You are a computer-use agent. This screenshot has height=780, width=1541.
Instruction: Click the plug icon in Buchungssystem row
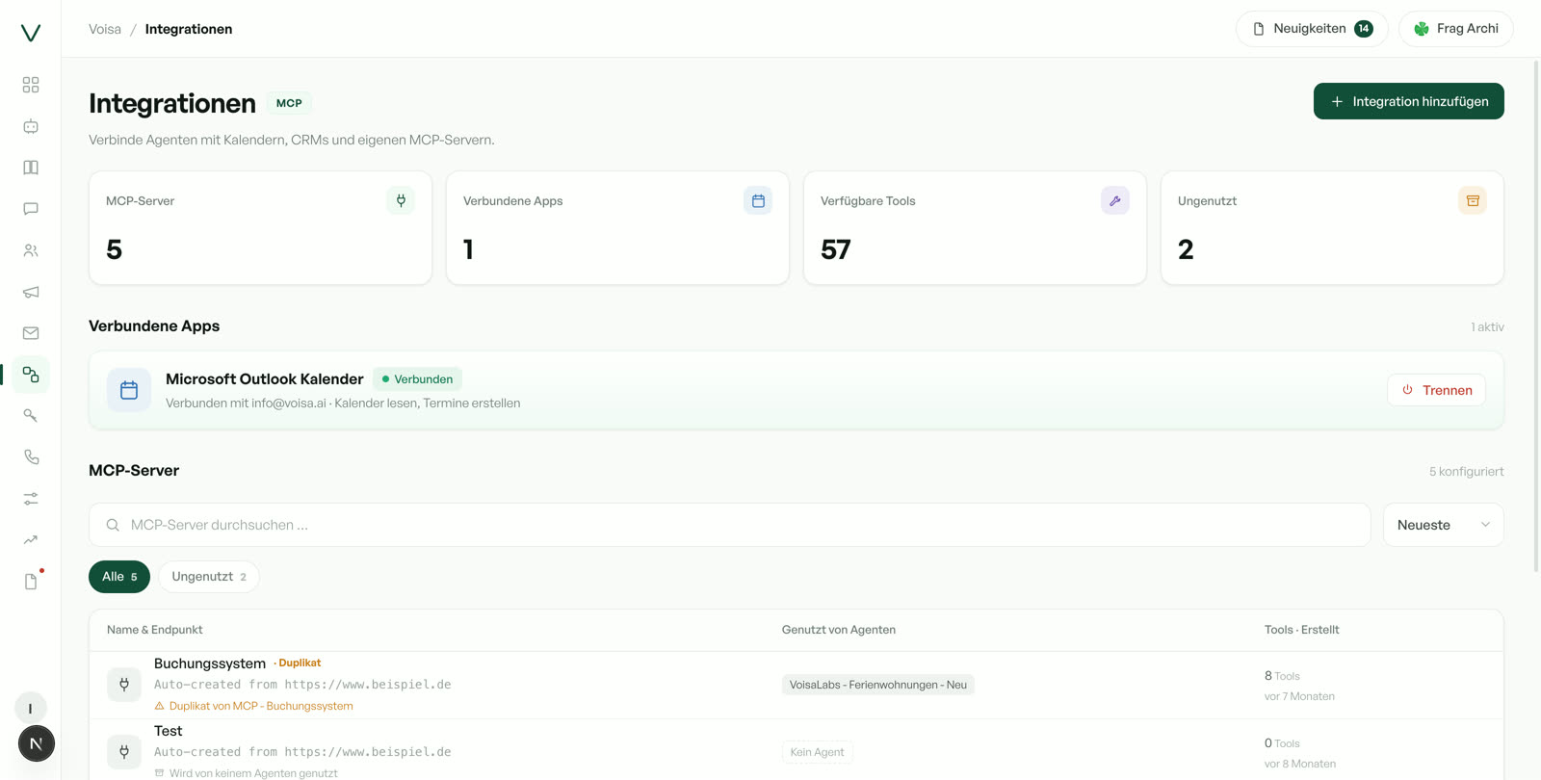point(124,685)
